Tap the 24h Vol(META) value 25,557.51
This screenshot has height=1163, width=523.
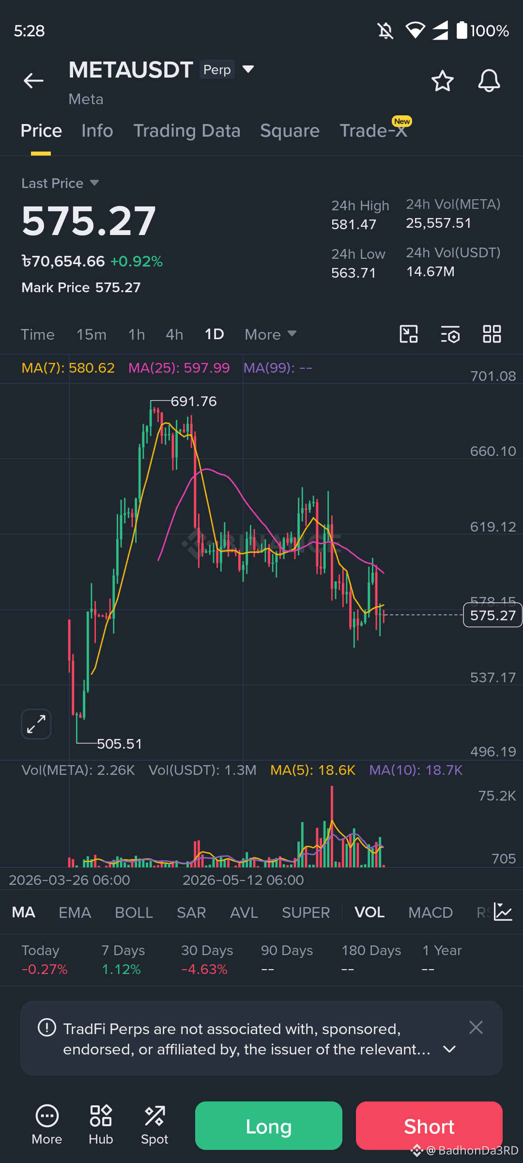pyautogui.click(x=439, y=223)
